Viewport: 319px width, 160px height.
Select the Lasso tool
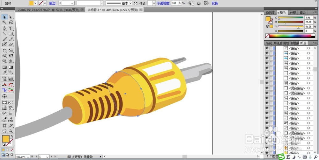11,22
